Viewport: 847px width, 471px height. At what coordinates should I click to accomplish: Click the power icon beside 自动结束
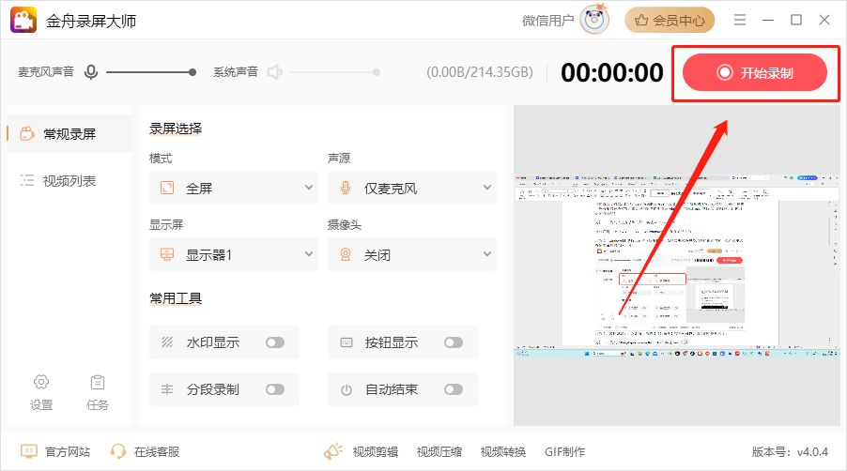coord(346,389)
